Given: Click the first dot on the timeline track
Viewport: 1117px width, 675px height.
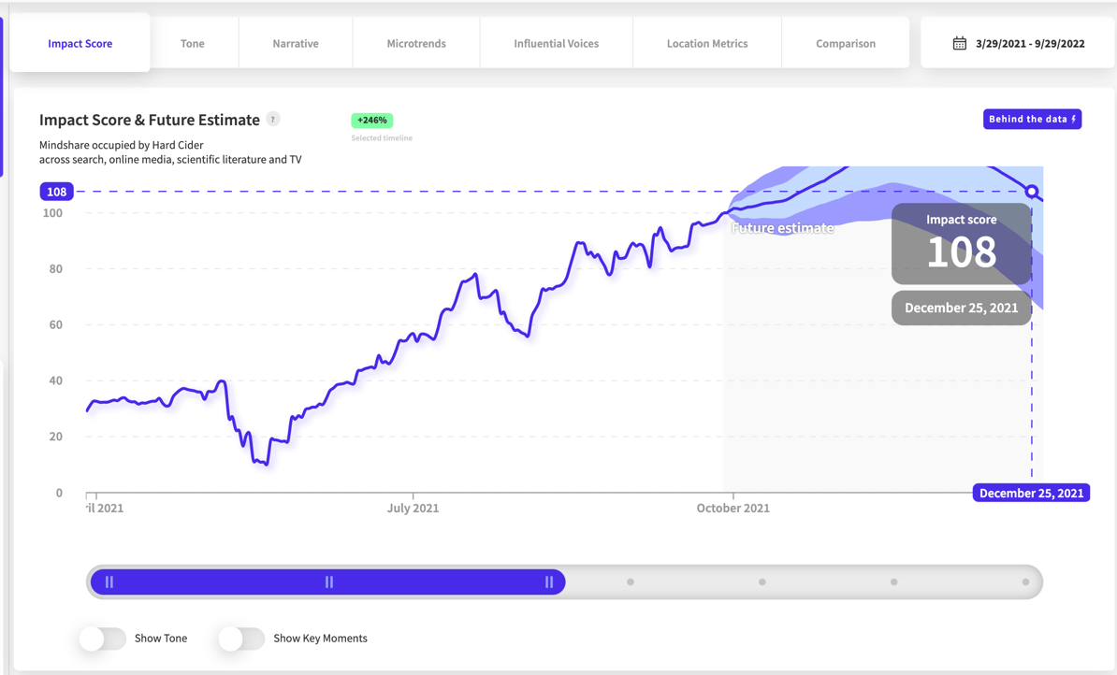Looking at the screenshot, I should coord(631,582).
